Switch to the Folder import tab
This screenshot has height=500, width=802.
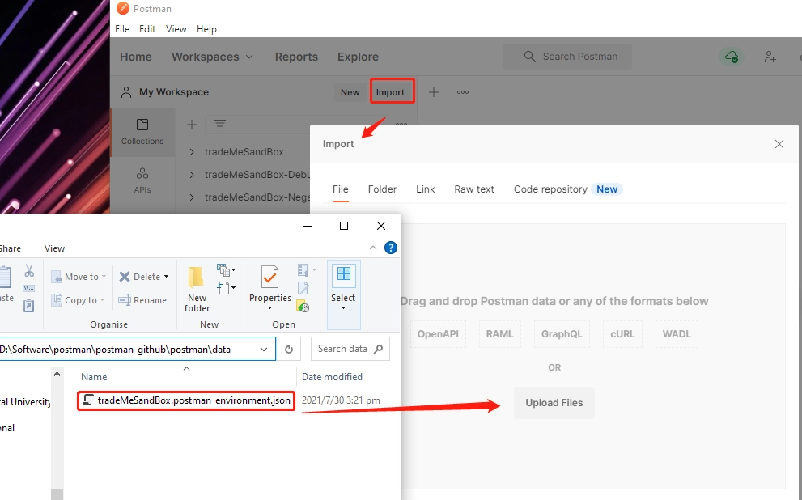click(382, 189)
